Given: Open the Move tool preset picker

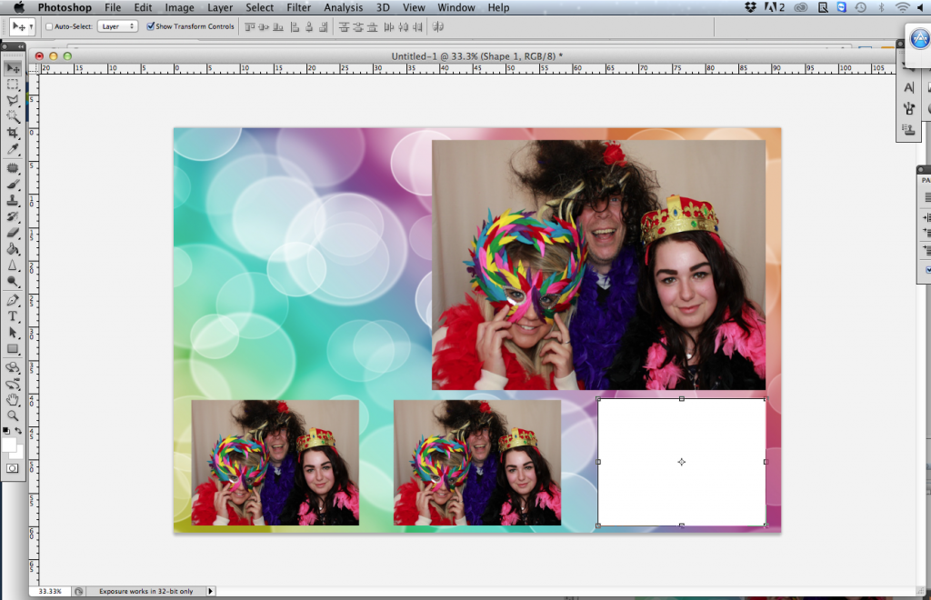Looking at the screenshot, I should coord(20,26).
